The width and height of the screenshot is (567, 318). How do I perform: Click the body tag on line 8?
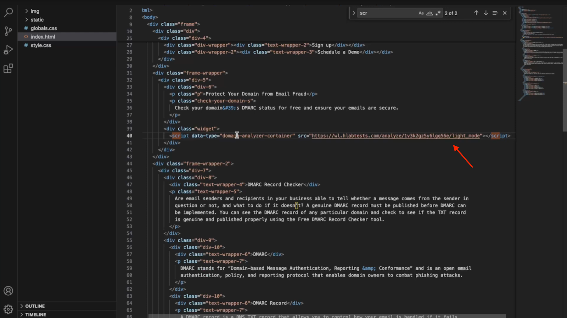(x=150, y=17)
